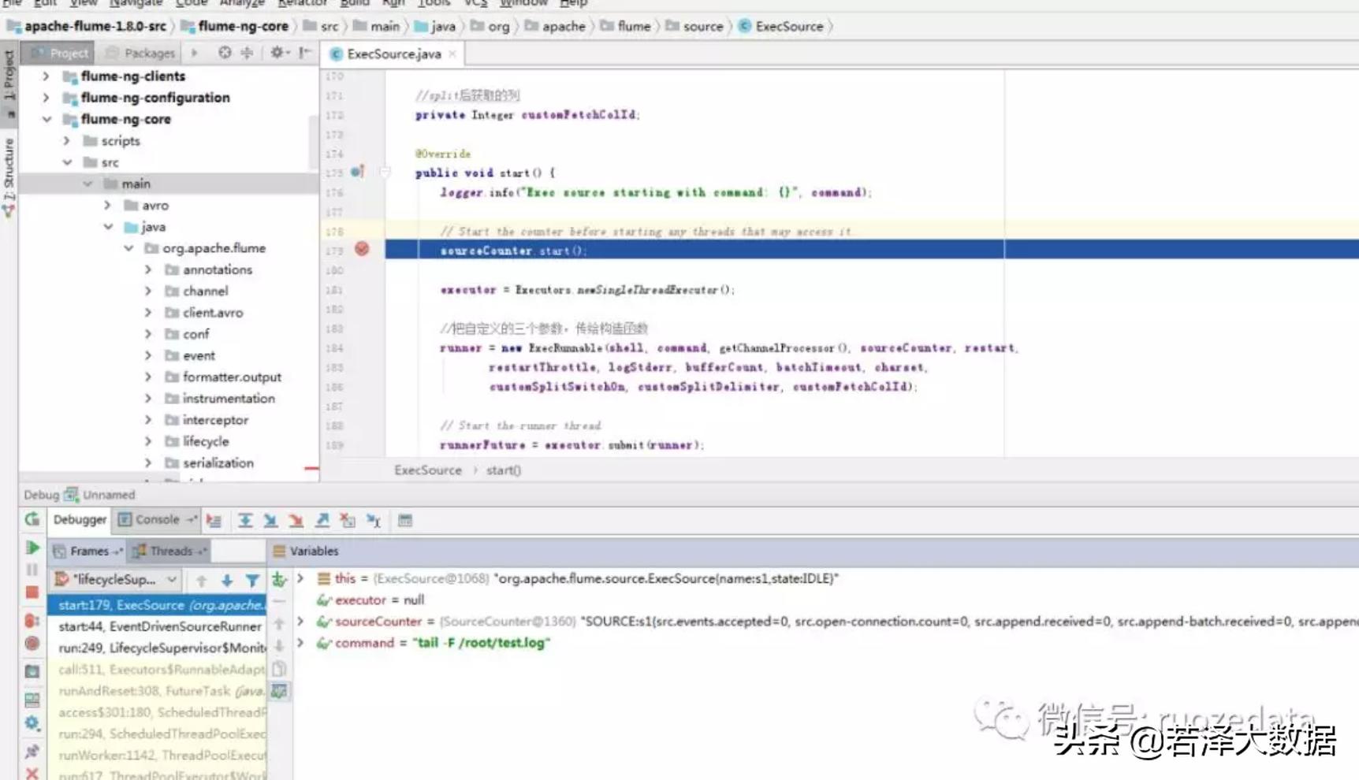The height and width of the screenshot is (780, 1359).
Task: Toggle the frames filter funnel icon
Action: 252,581
